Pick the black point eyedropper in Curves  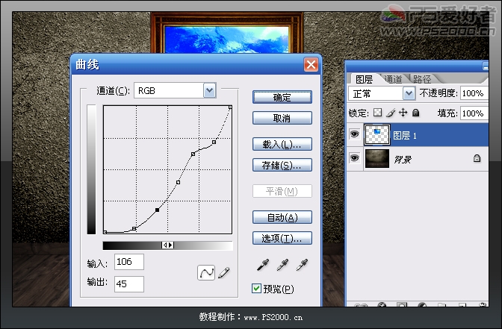point(263,265)
